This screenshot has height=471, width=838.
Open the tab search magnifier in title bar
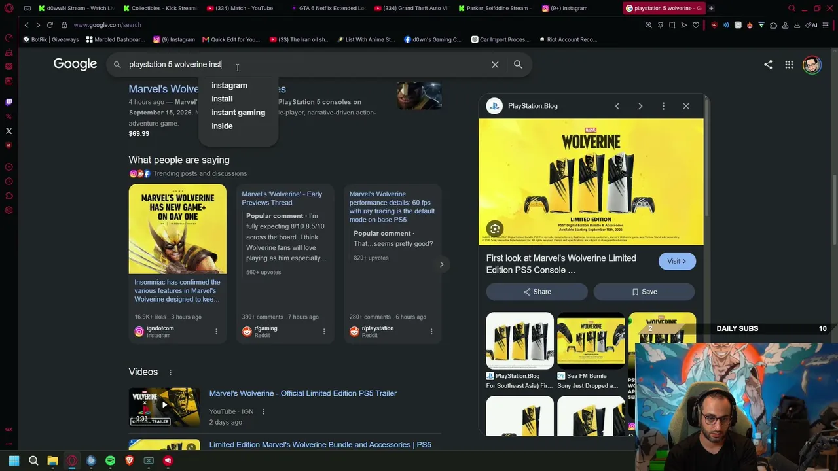point(792,9)
